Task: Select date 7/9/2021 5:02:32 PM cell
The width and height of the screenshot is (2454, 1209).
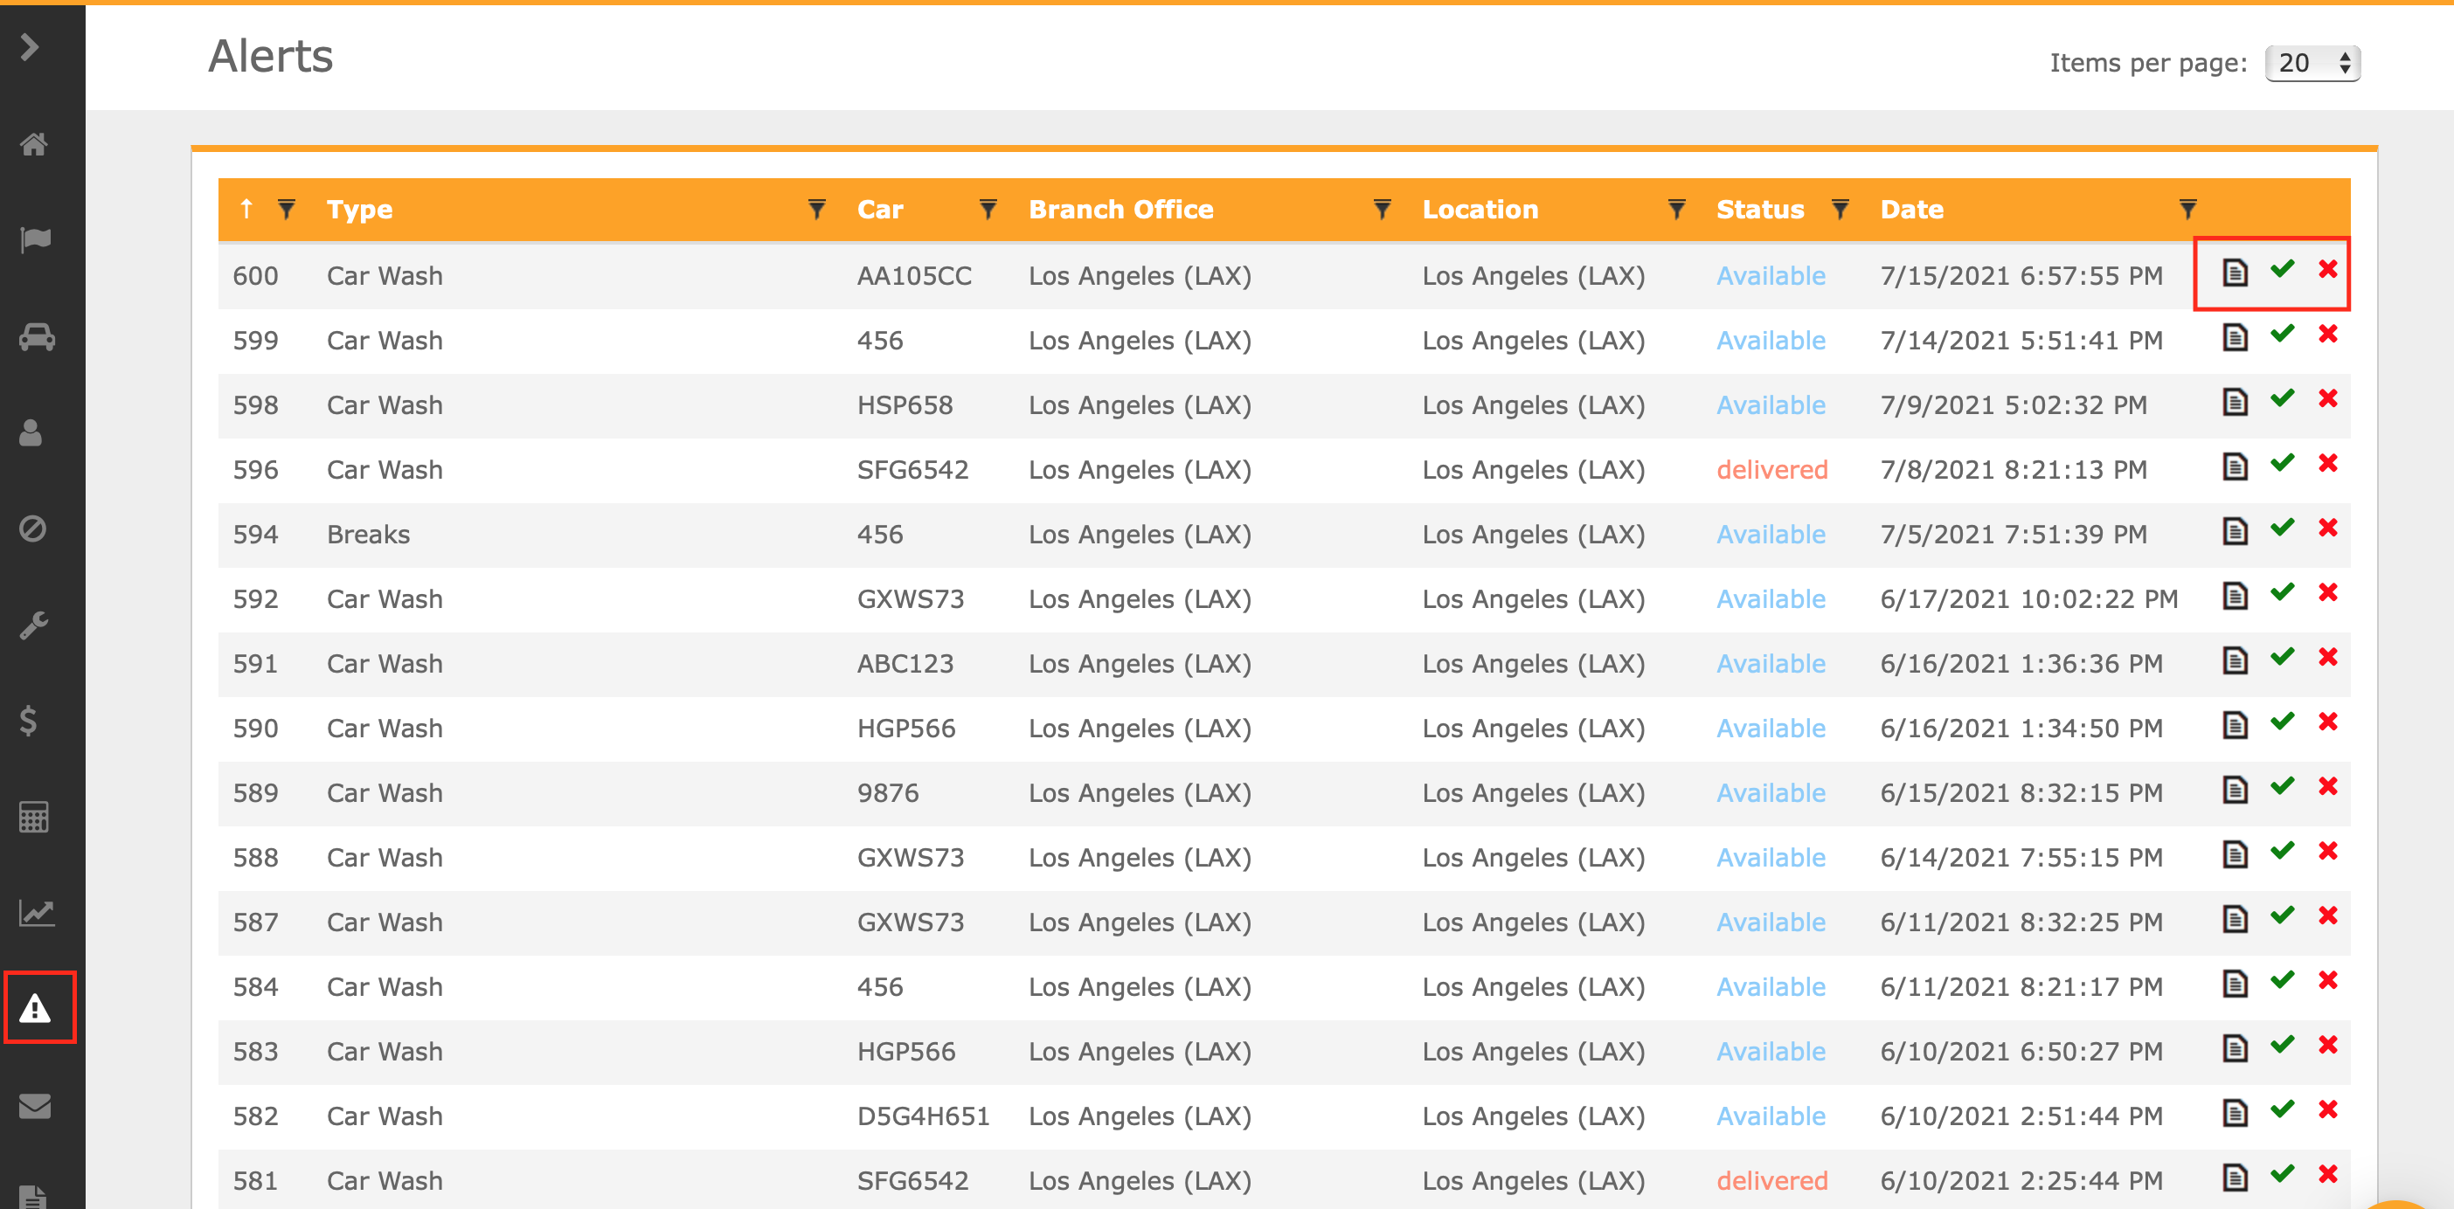Action: click(x=2013, y=405)
